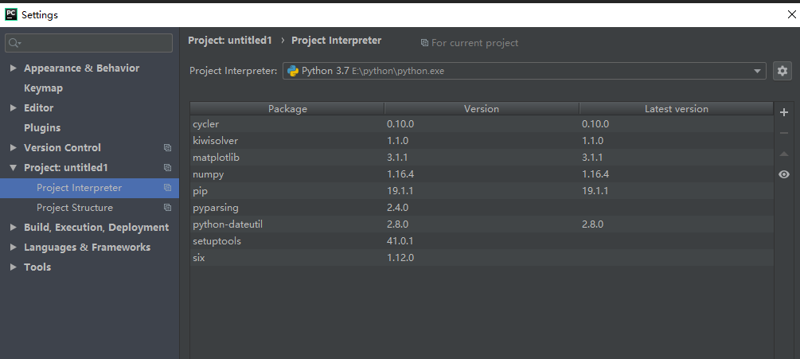Click the copy icon beside Project: untitled1

pyautogui.click(x=167, y=168)
